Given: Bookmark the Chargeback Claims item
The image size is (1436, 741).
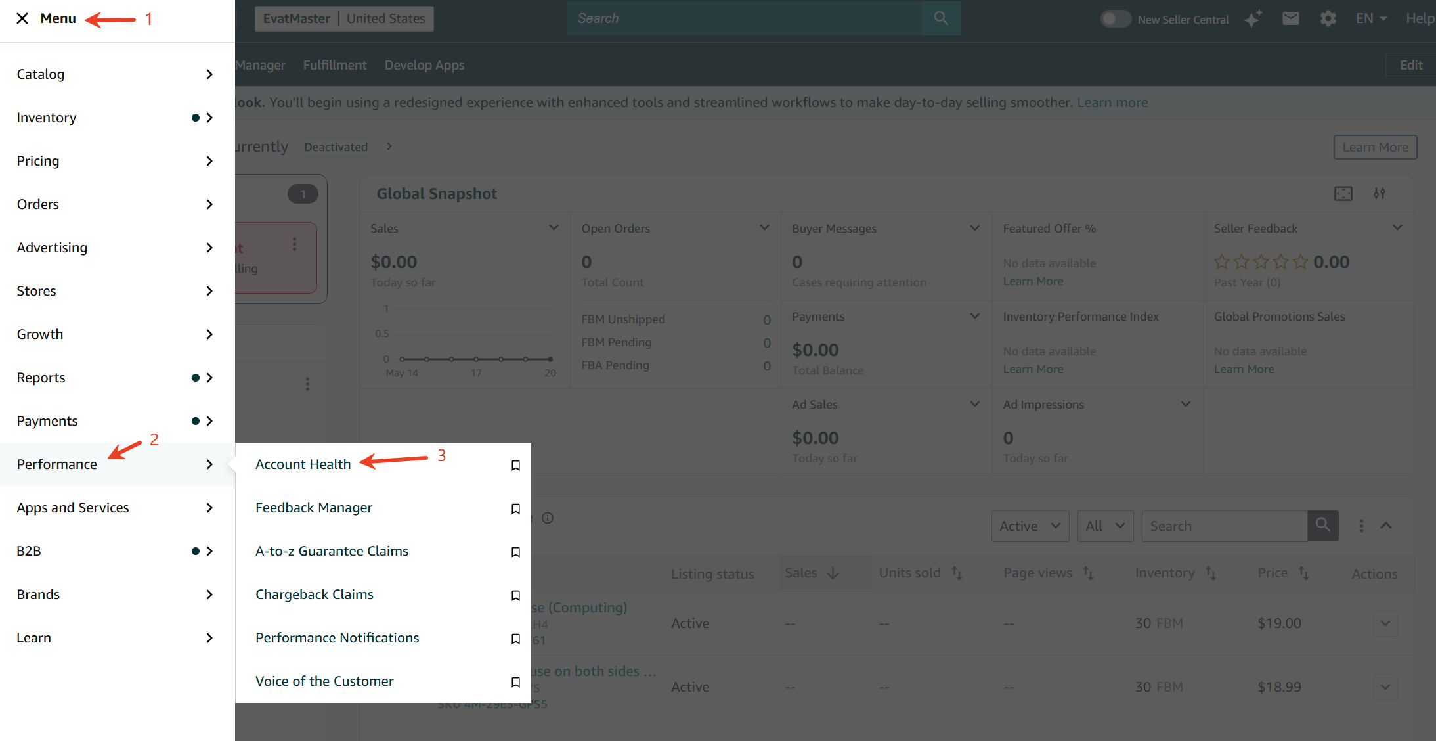Looking at the screenshot, I should coord(515,595).
